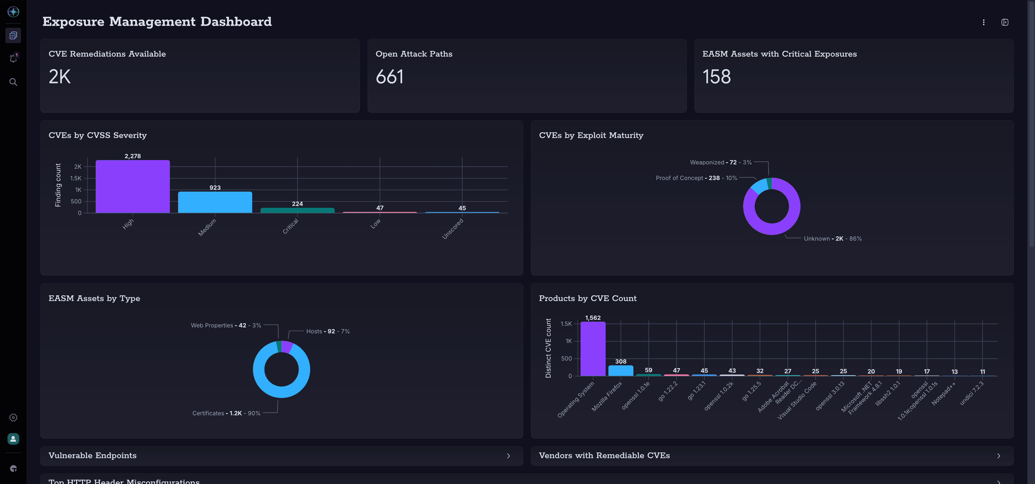Viewport: 1035px width, 484px height.
Task: Click the page vertical scrollbar
Action: pyautogui.click(x=1031, y=125)
